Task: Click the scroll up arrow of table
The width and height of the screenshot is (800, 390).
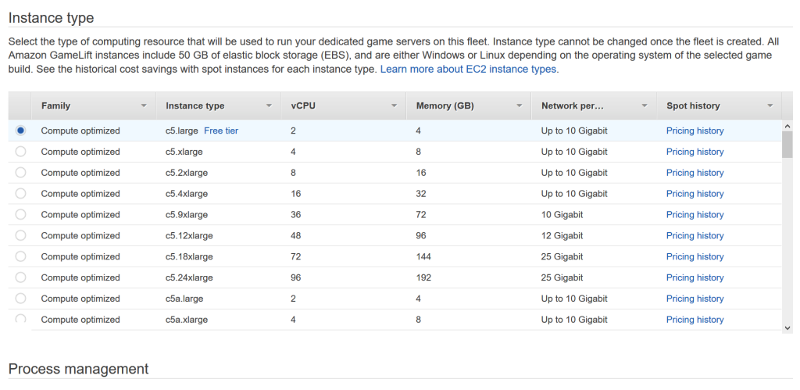Action: coord(787,126)
